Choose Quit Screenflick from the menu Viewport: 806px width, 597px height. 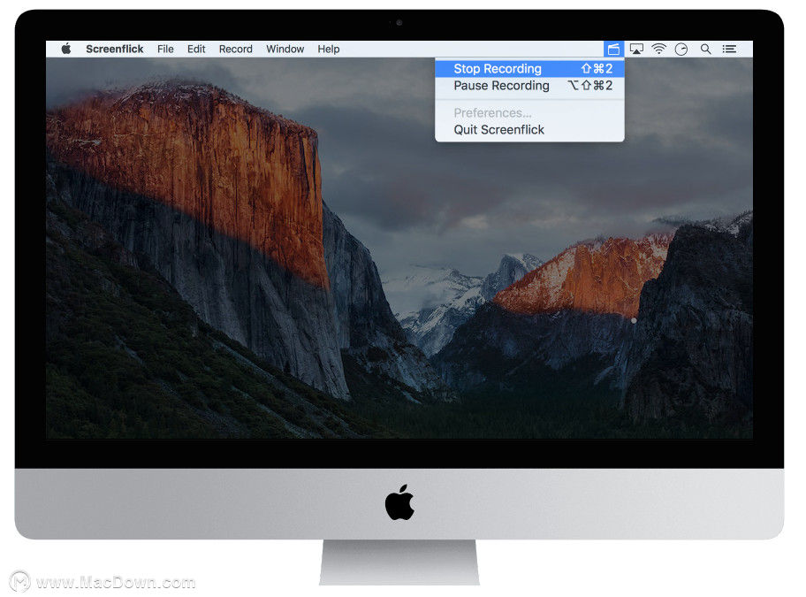point(529,130)
